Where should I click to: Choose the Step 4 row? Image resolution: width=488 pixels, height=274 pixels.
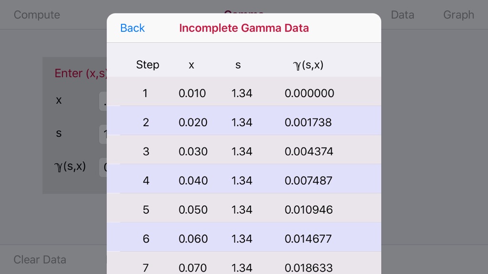(244, 179)
